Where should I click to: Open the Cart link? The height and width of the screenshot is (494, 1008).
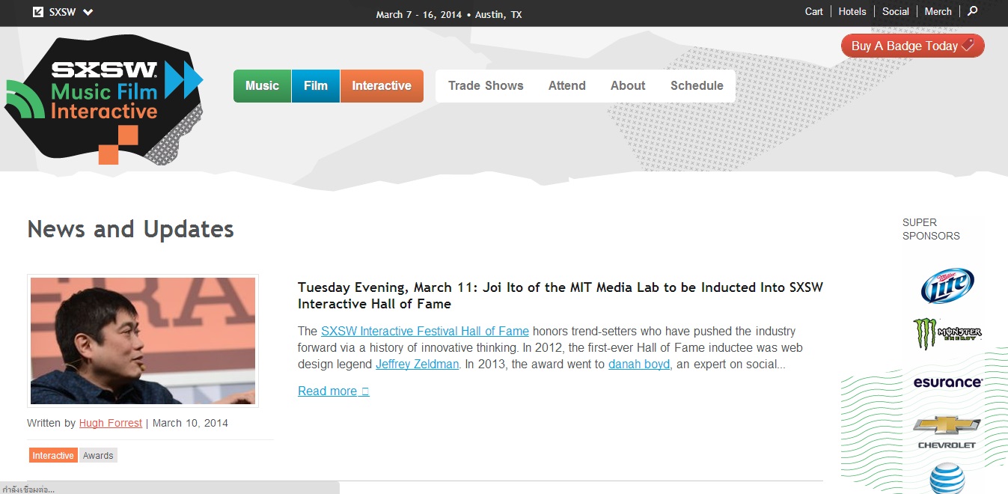point(814,11)
